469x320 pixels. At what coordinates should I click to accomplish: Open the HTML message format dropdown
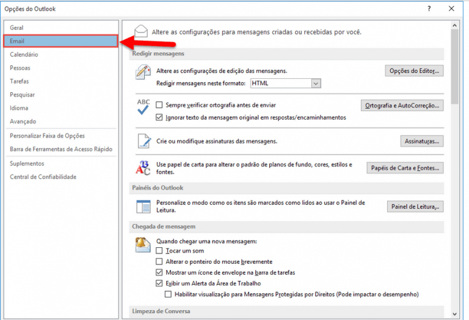(316, 84)
